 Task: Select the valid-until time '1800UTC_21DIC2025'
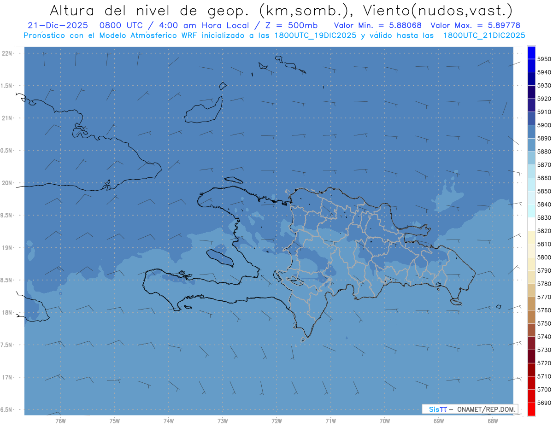point(484,35)
